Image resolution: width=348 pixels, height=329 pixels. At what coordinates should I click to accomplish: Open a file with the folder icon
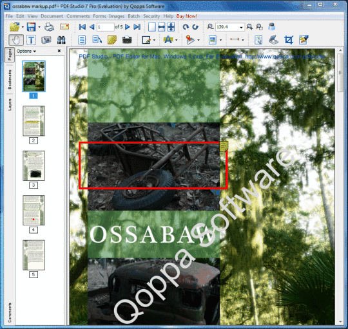14,27
